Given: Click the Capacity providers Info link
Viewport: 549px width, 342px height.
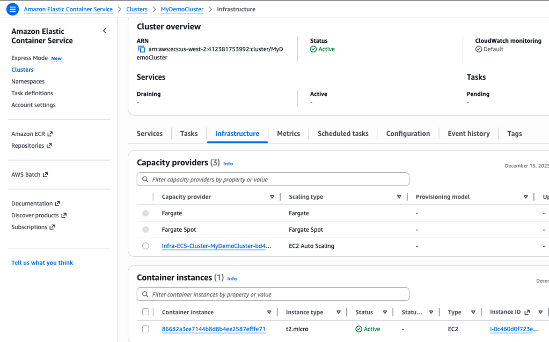Looking at the screenshot, I should [x=228, y=163].
